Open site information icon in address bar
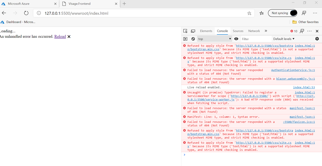 (x=39, y=13)
